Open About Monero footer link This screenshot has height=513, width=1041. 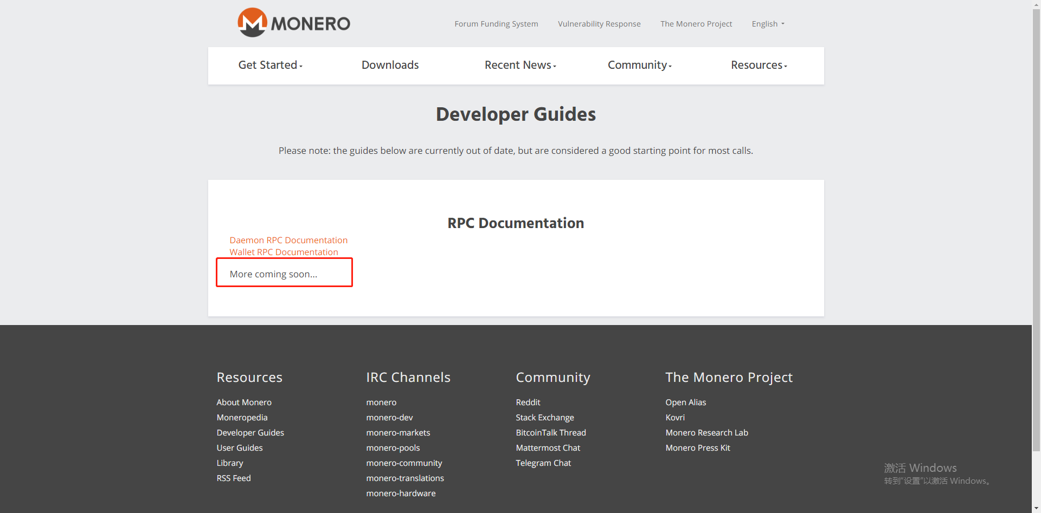click(244, 402)
